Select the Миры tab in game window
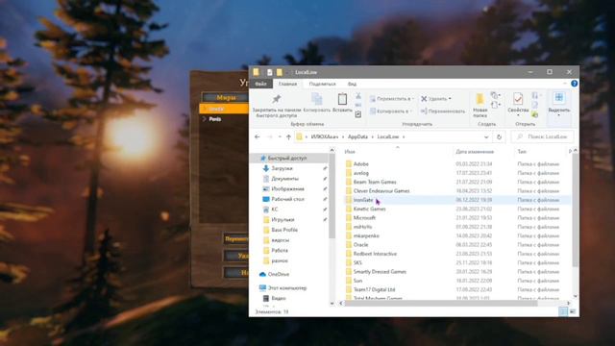The height and width of the screenshot is (346, 615). pos(226,97)
